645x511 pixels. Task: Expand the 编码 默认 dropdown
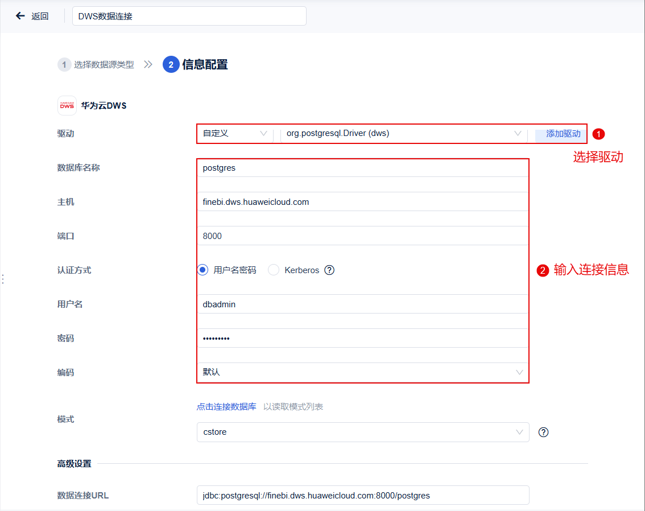tap(363, 372)
